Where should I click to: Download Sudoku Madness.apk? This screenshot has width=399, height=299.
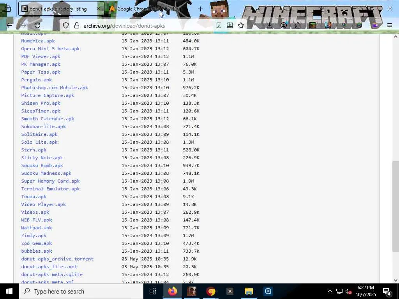pos(46,173)
